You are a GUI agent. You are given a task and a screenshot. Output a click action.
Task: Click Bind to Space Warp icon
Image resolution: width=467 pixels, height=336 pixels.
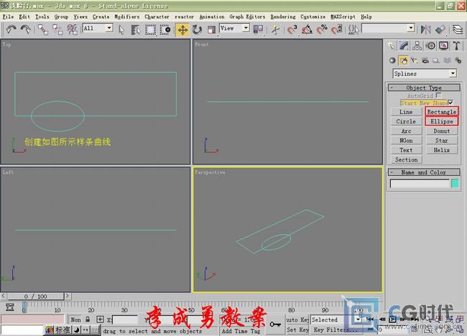point(72,29)
